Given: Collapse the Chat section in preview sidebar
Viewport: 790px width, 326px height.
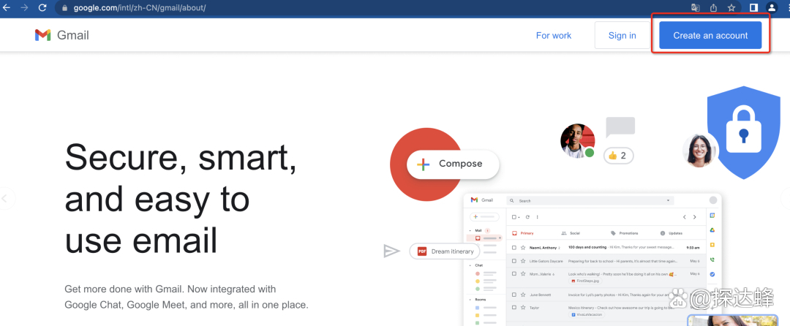Looking at the screenshot, I should [470, 265].
